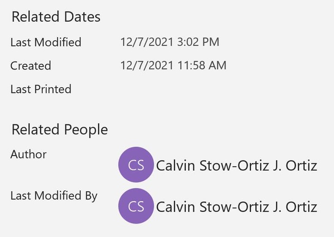334x237 pixels.
Task: Click the J. initial in Author name
Action: pyautogui.click(x=277, y=165)
